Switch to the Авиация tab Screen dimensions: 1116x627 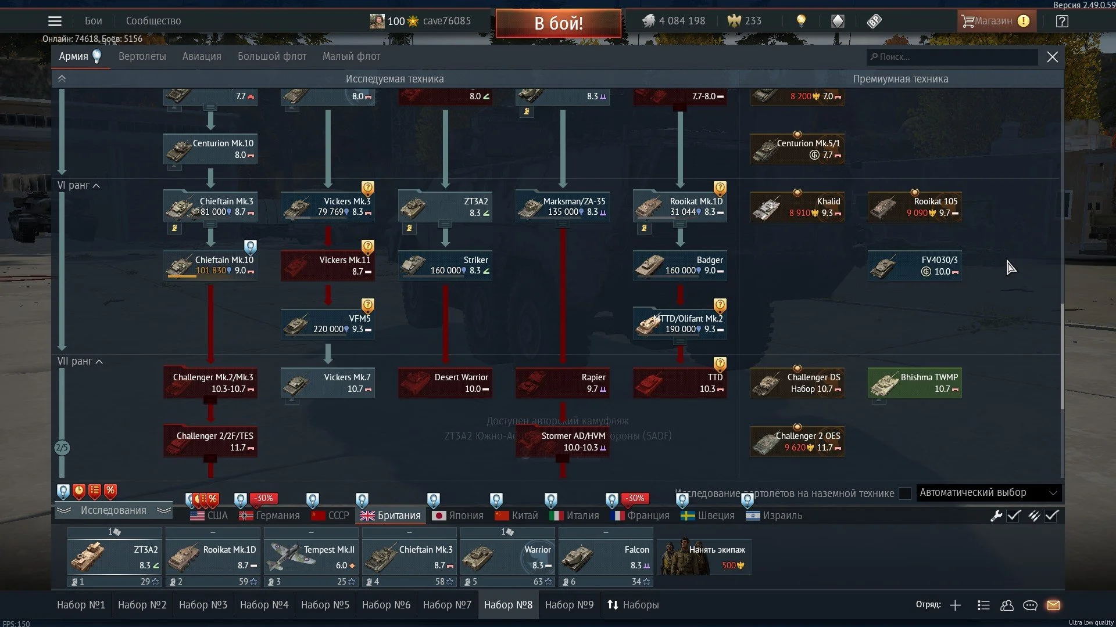click(202, 56)
